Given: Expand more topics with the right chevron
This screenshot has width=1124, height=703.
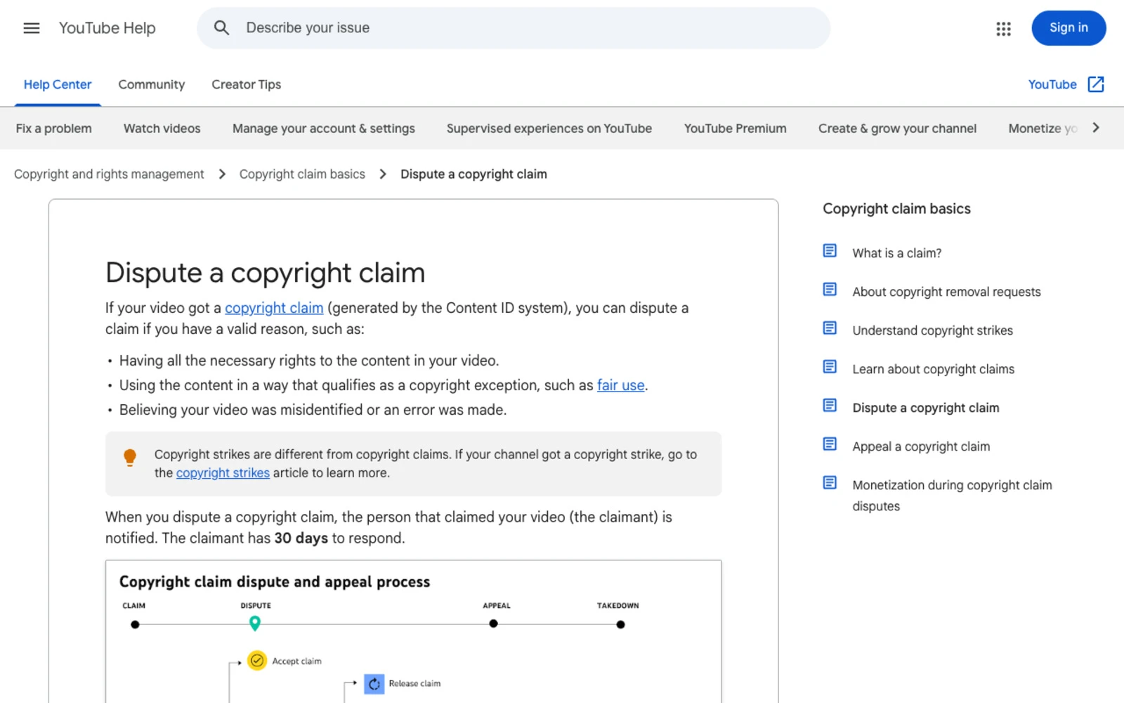Looking at the screenshot, I should (1096, 128).
